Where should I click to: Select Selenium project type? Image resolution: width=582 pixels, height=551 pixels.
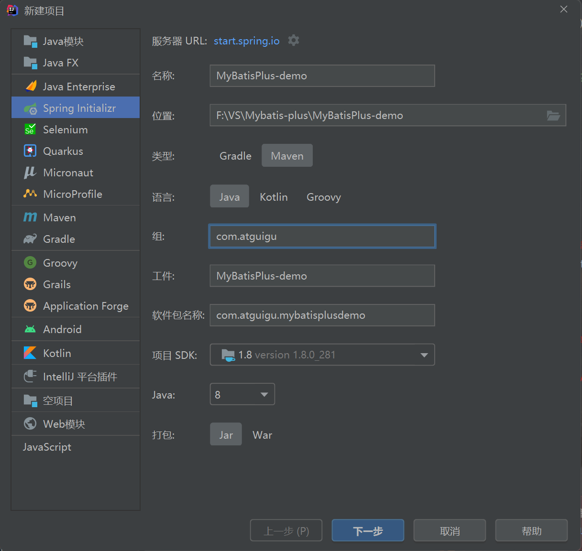tap(76, 130)
